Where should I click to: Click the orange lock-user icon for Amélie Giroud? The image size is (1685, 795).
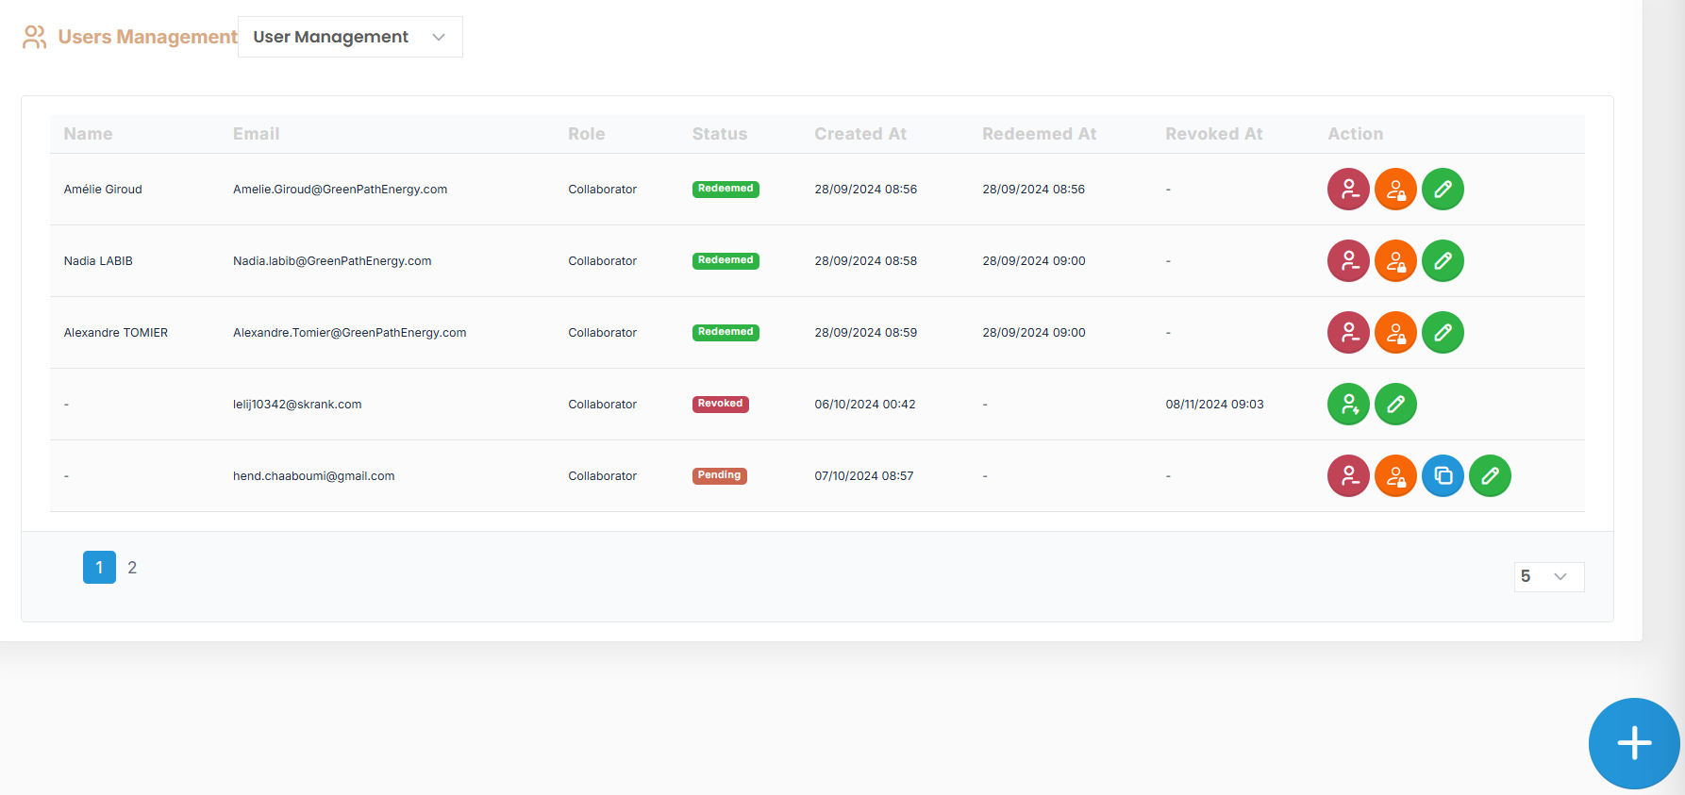tap(1395, 190)
